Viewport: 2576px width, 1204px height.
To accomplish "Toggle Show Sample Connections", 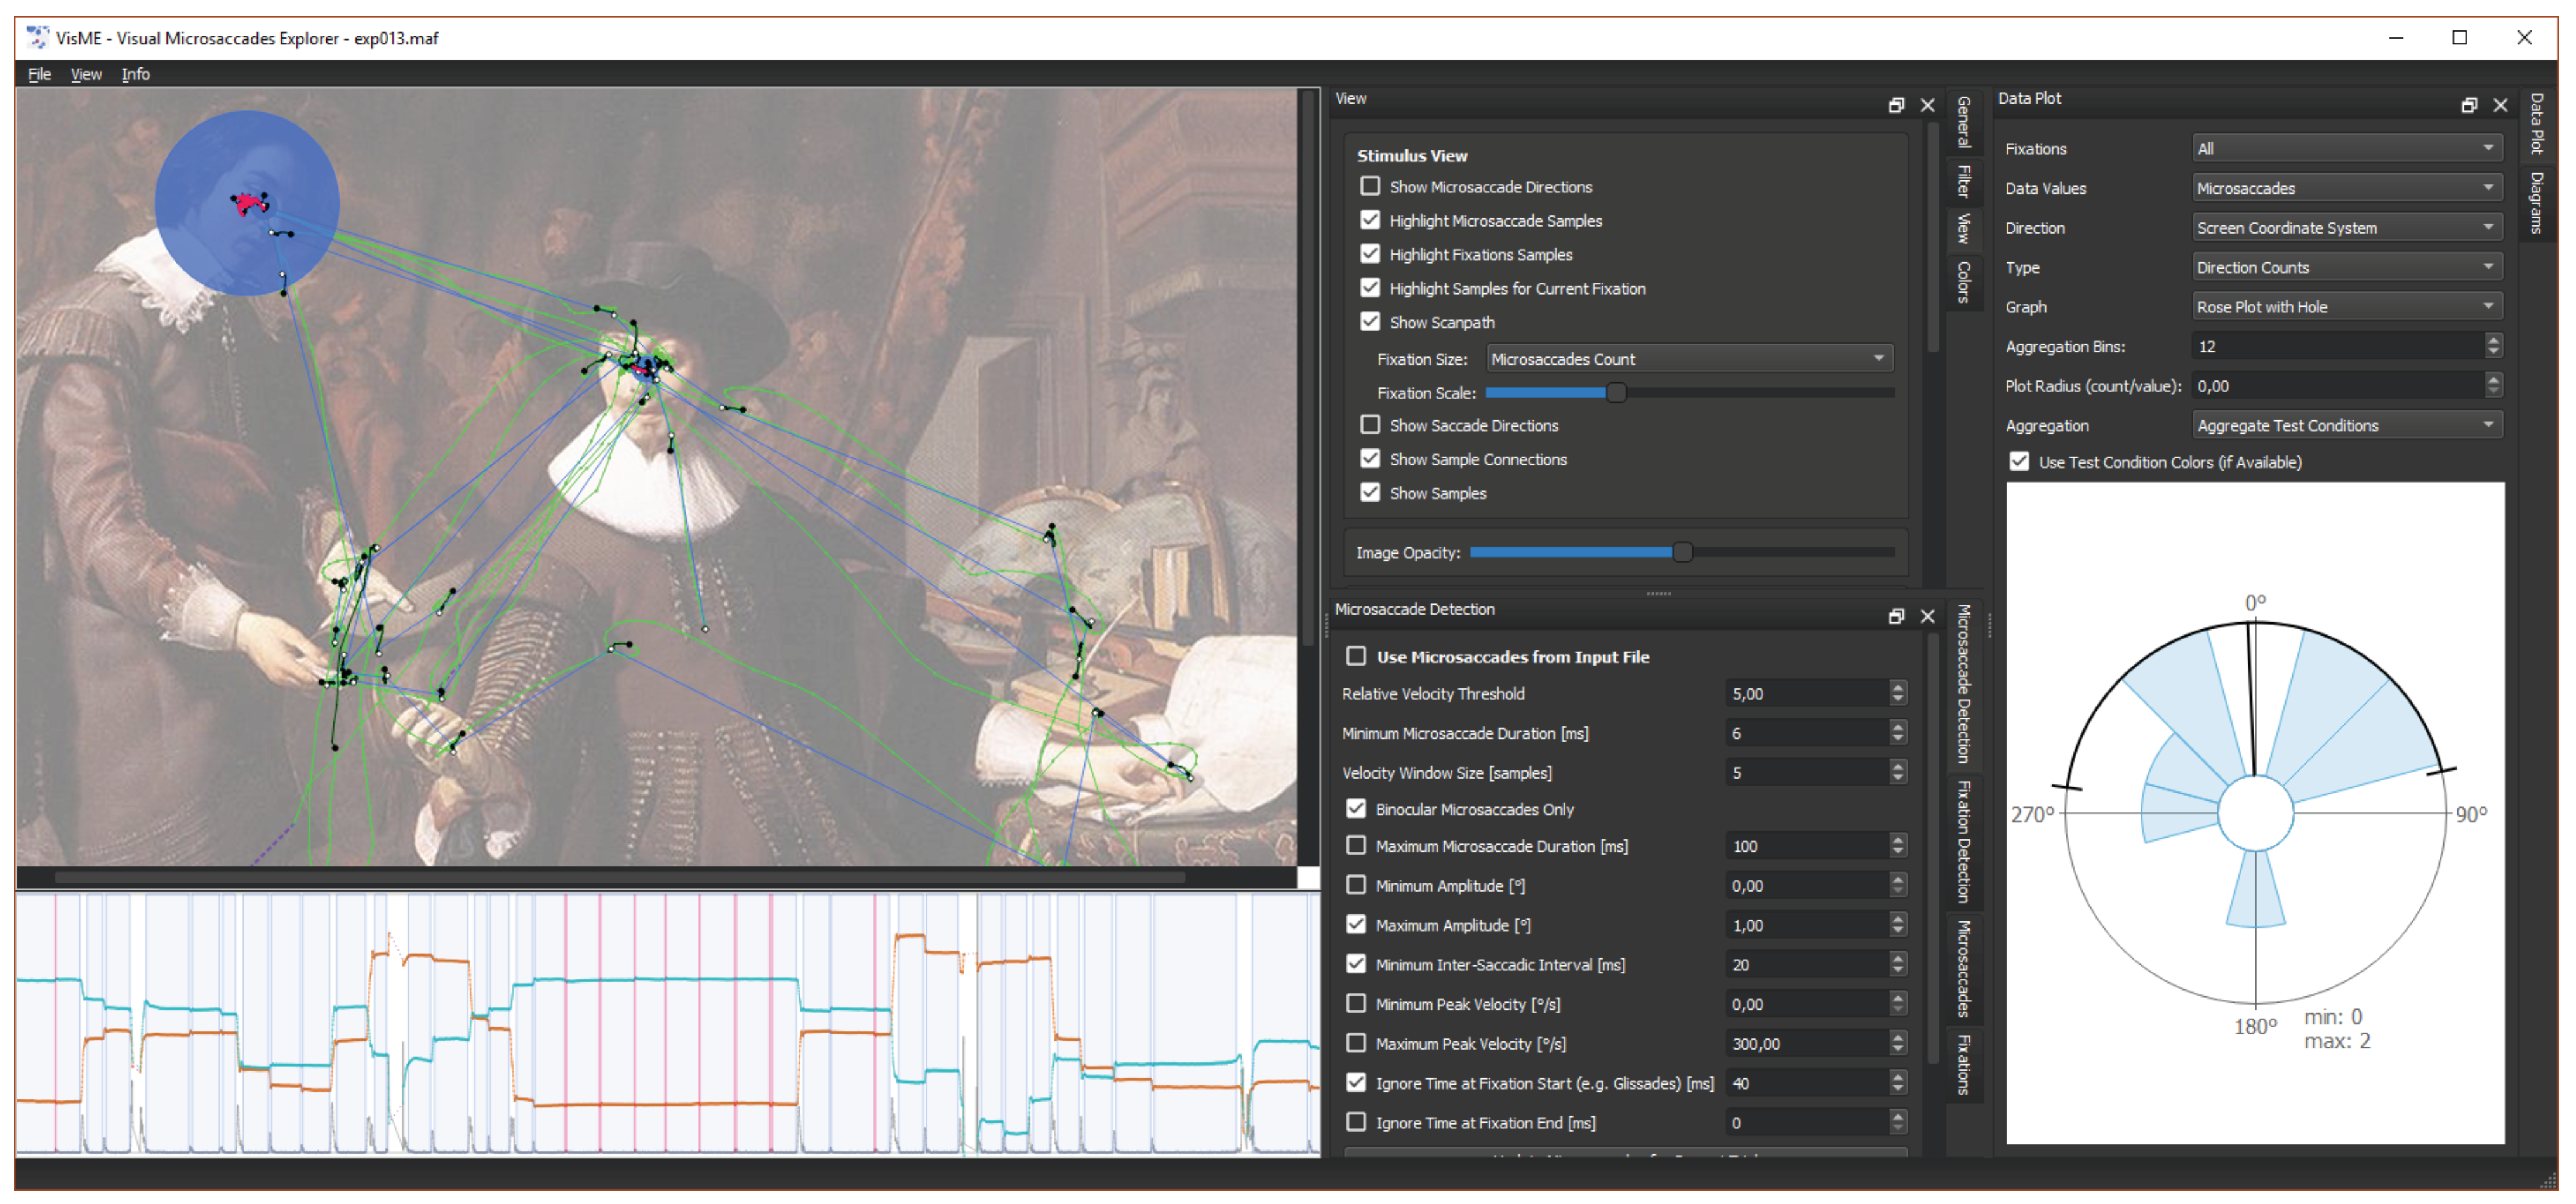I will (1370, 459).
